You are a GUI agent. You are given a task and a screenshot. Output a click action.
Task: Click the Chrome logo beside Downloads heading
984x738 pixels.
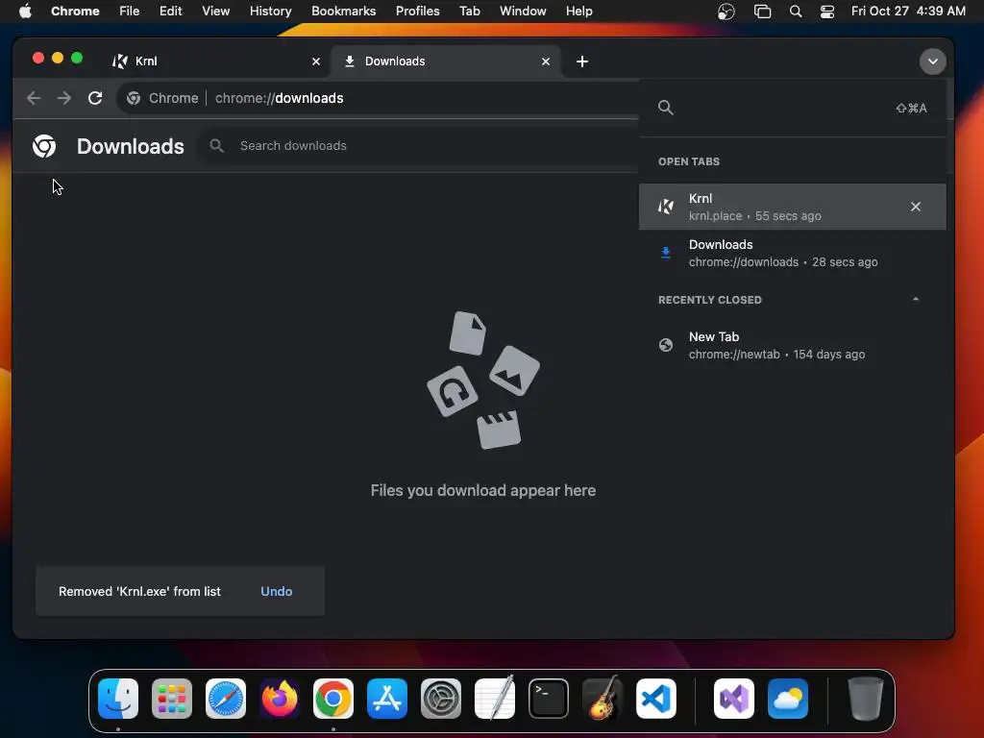(x=44, y=146)
